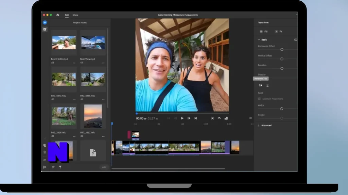The width and height of the screenshot is (348, 195).
Task: Enter full screen preview mode
Action: [212, 118]
